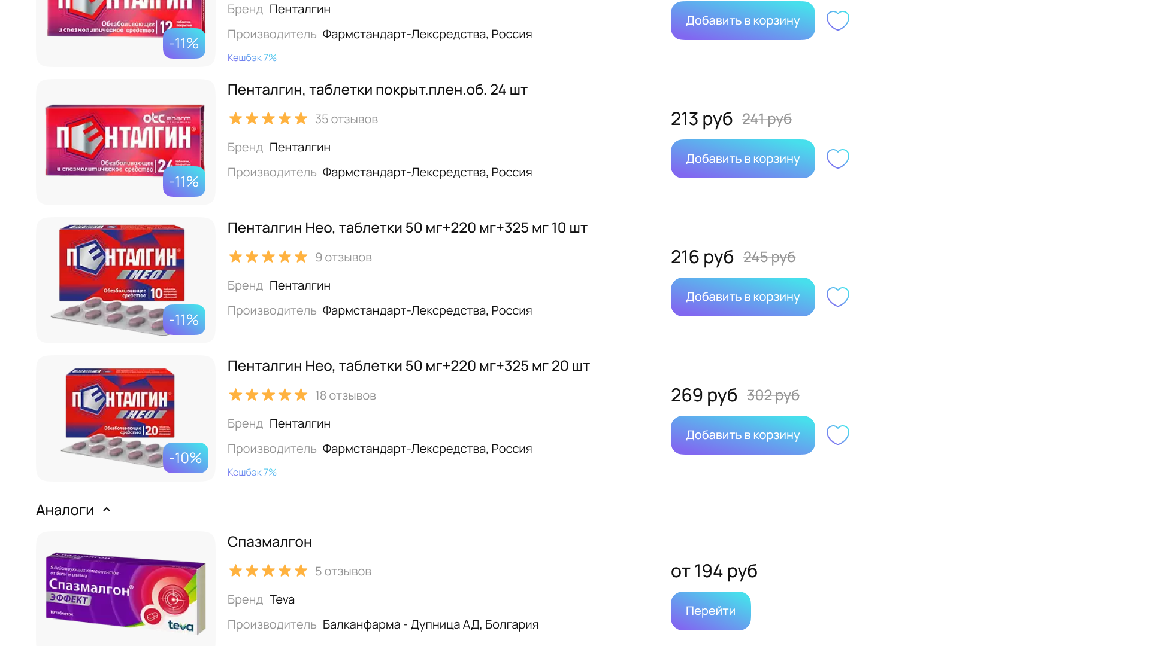
Task: Click the Пенталгин Нео 10 шт package image
Action: point(125,280)
